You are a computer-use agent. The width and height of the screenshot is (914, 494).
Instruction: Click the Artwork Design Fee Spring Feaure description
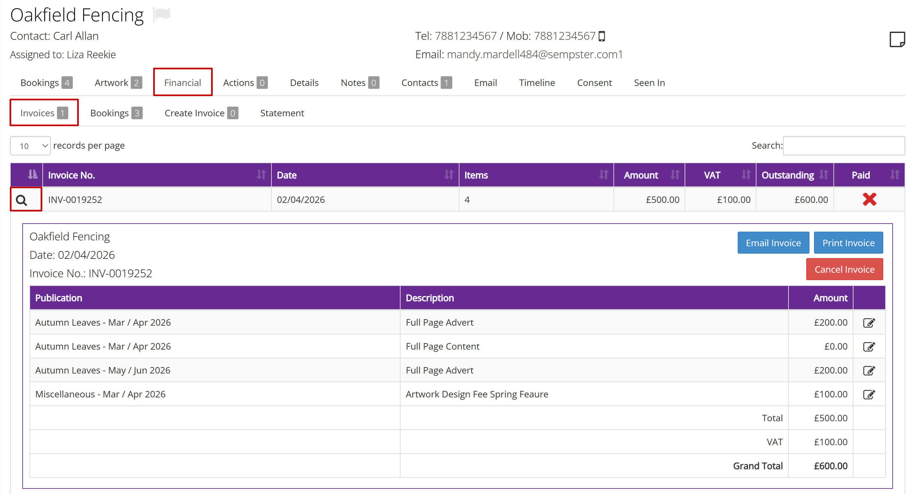click(x=477, y=394)
